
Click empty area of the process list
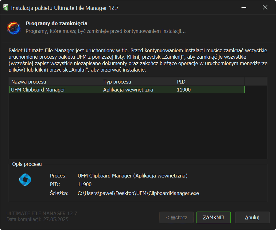[138, 129]
